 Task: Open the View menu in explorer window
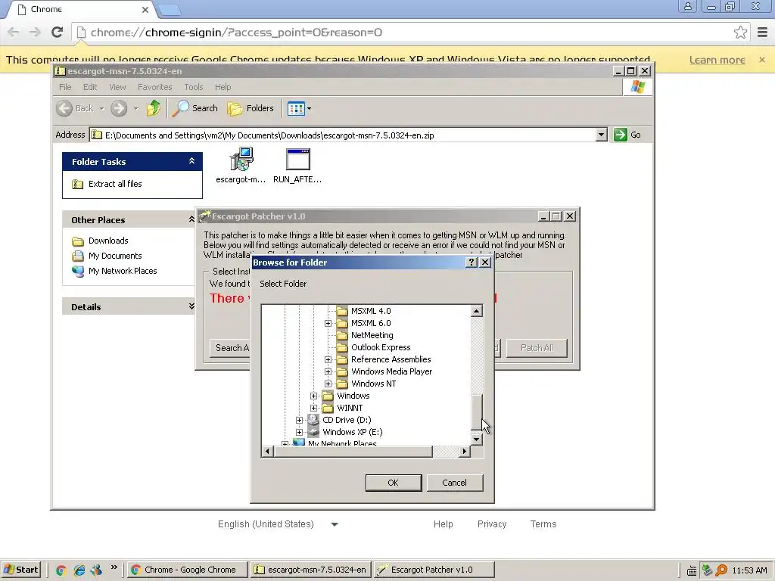point(117,87)
